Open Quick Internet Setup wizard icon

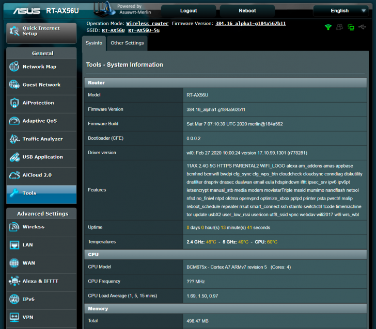14,31
